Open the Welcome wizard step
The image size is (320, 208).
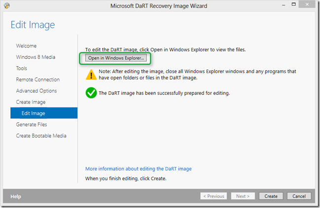click(x=26, y=46)
